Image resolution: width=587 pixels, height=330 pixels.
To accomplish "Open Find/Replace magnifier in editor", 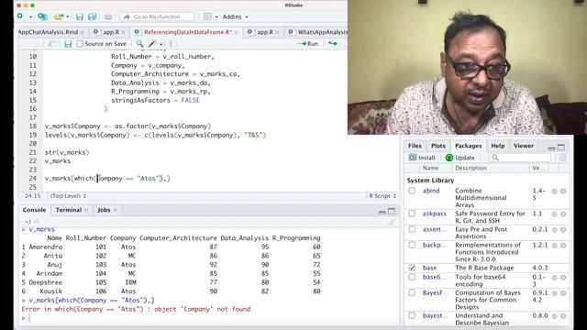I will pyautogui.click(x=139, y=44).
